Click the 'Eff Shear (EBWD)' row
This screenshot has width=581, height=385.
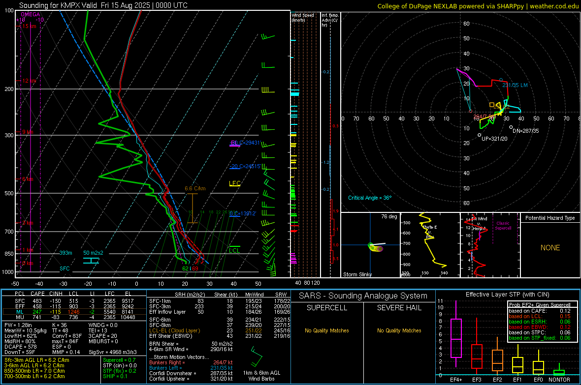[x=220, y=336]
